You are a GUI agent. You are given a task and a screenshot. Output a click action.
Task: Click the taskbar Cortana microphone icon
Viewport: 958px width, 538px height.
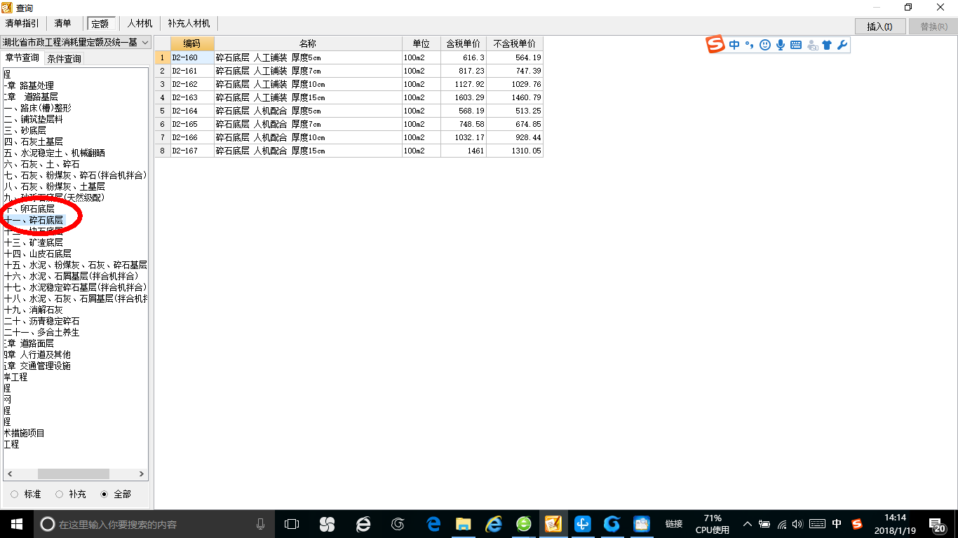[261, 524]
